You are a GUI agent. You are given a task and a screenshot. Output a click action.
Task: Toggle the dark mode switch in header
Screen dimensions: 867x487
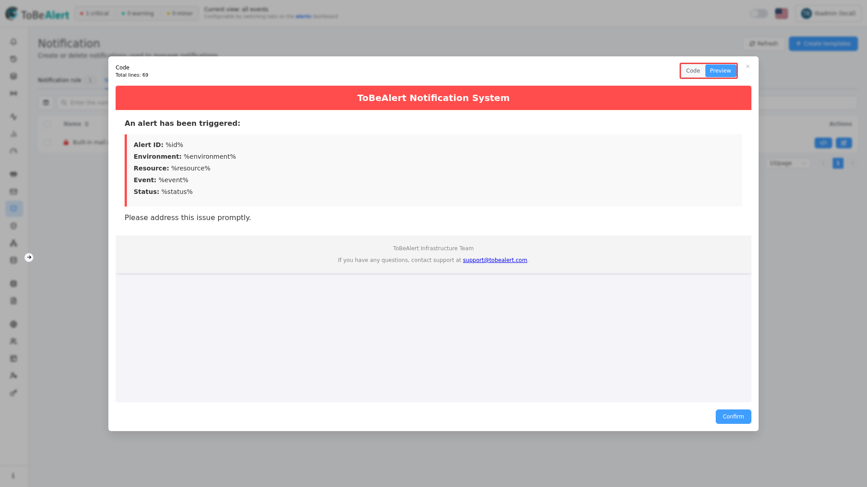[759, 14]
